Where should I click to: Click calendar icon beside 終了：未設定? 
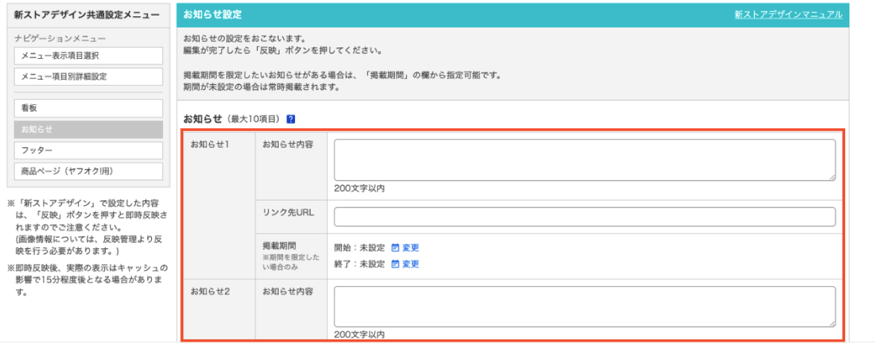[395, 264]
